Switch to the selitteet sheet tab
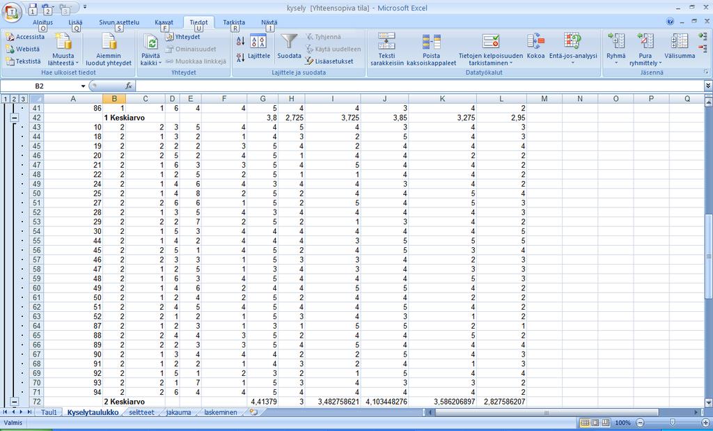Image resolution: width=713 pixels, height=431 pixels. (x=141, y=412)
